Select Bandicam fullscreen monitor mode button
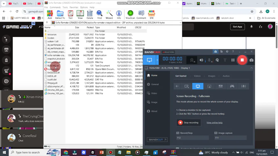278x156 pixels. 150,60
